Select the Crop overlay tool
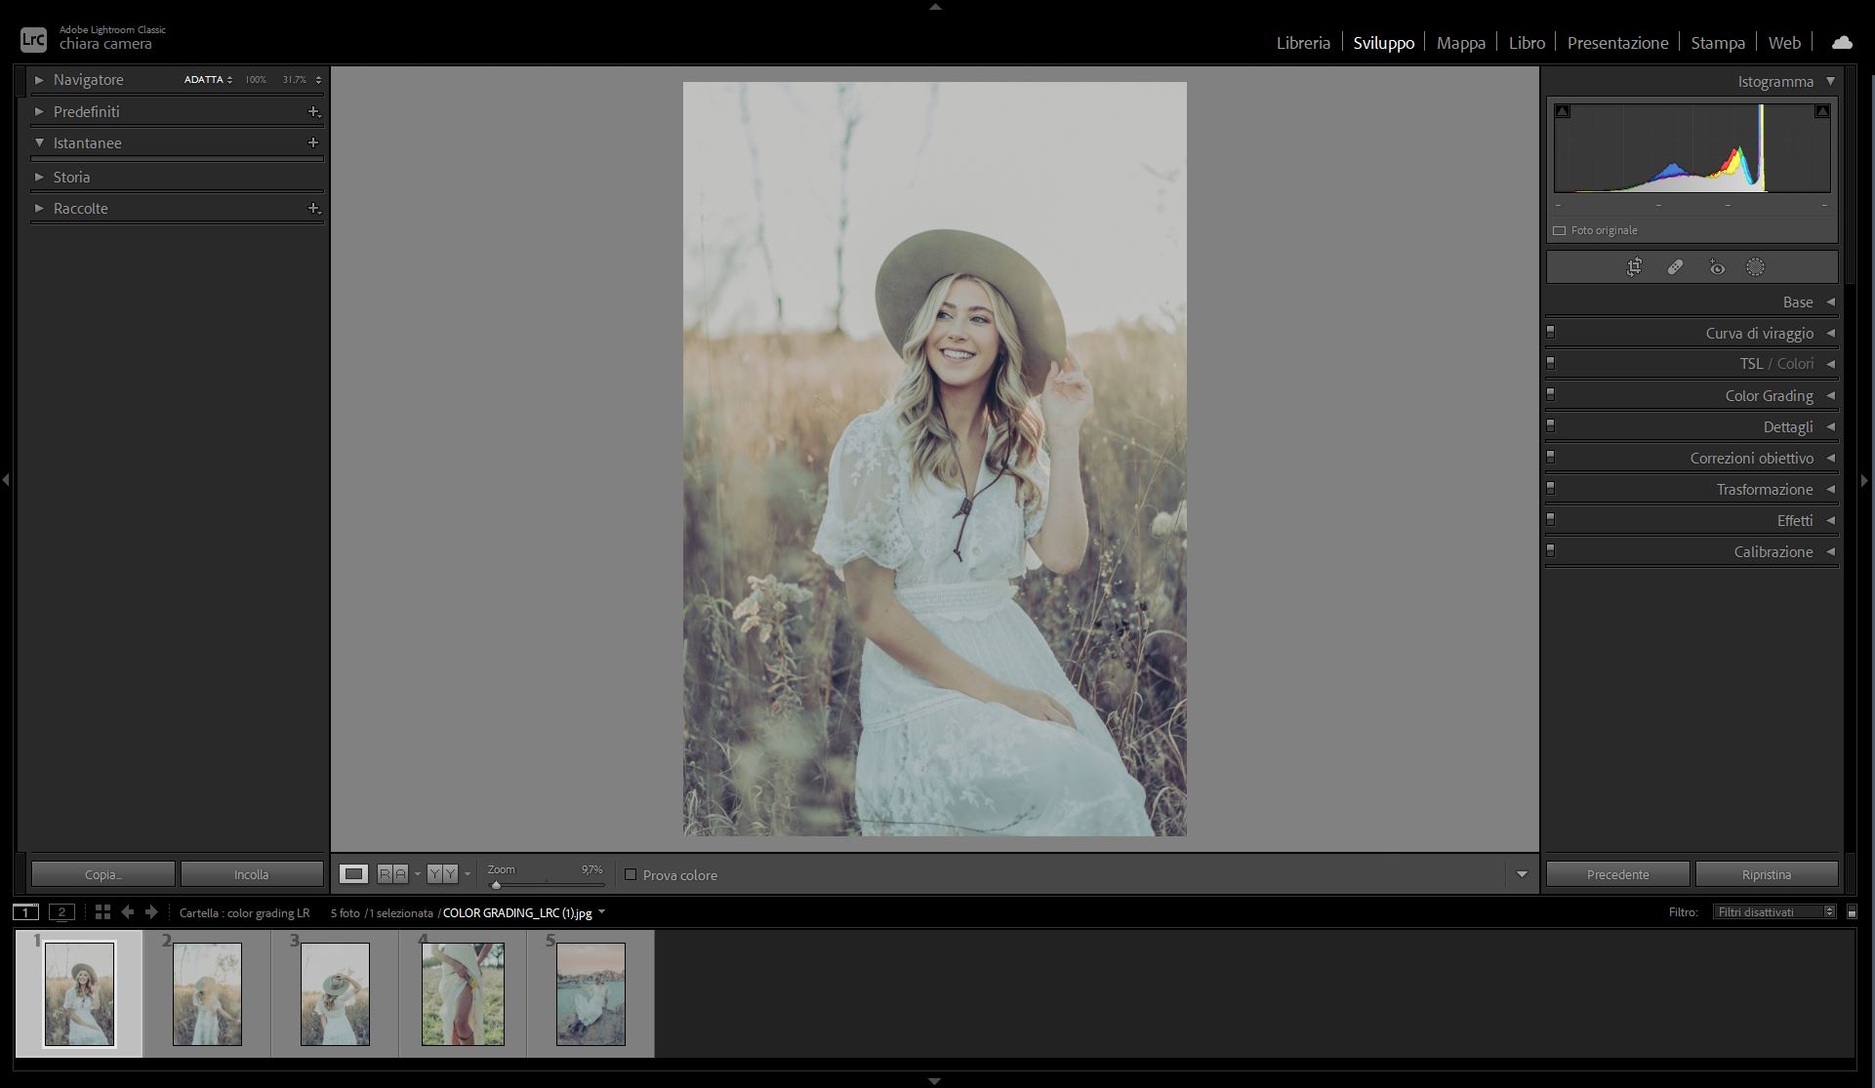Viewport: 1875px width, 1088px height. [x=1634, y=267]
